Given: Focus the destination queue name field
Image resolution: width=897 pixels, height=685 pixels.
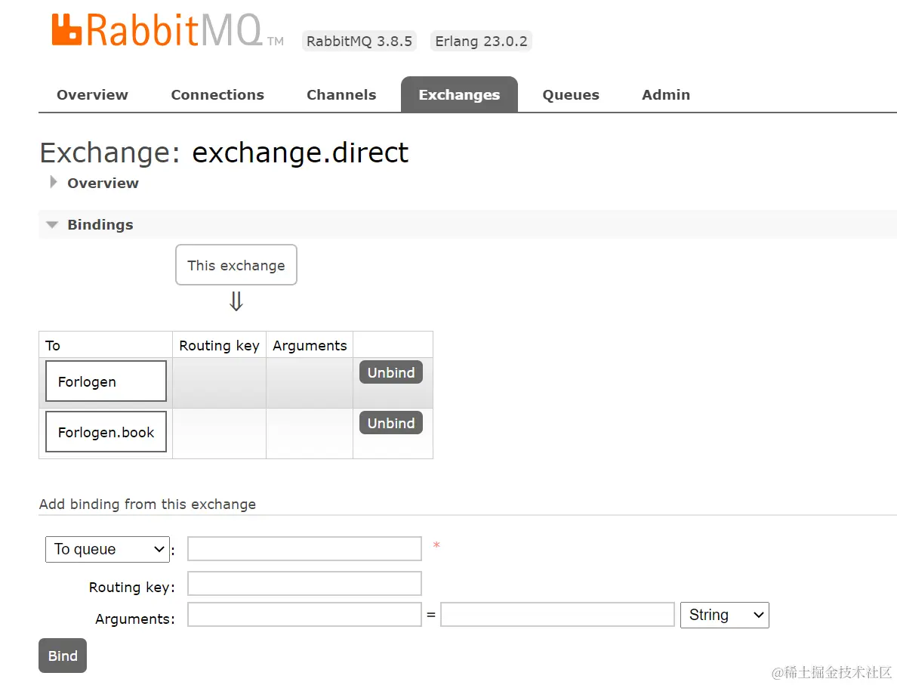Looking at the screenshot, I should (x=304, y=549).
